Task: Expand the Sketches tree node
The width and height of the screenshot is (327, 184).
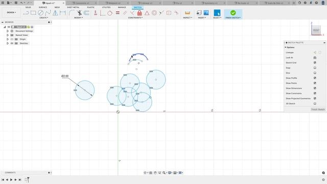Action: [x=8, y=43]
